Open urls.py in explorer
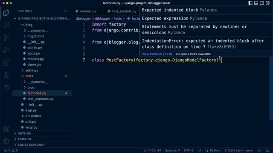Viewport: 273px width, 153px height. (30, 122)
